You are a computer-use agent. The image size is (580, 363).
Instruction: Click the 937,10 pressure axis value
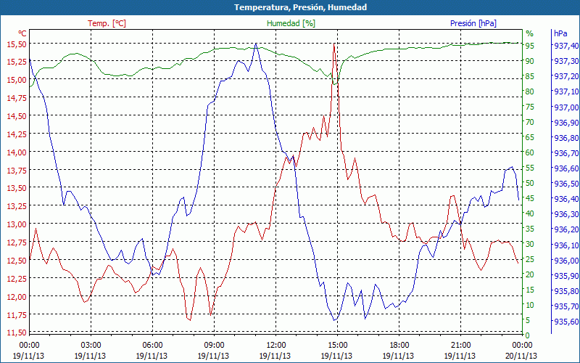[x=565, y=91]
